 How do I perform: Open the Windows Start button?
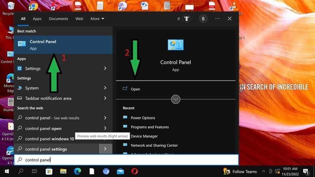click(x=7, y=171)
